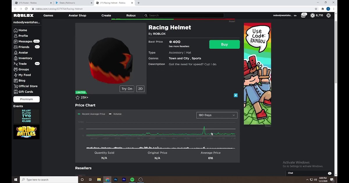Click the Robux balance icon
Viewport: 349px width, 183px height.
[313, 15]
